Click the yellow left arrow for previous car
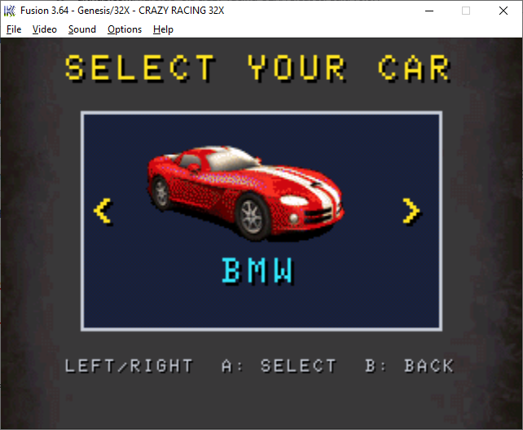 [x=103, y=211]
